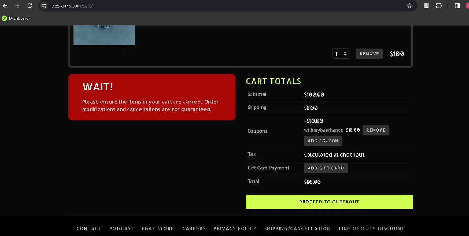Viewport: 469px width, 236px height.
Task: Reload the cart page
Action: 29,6
